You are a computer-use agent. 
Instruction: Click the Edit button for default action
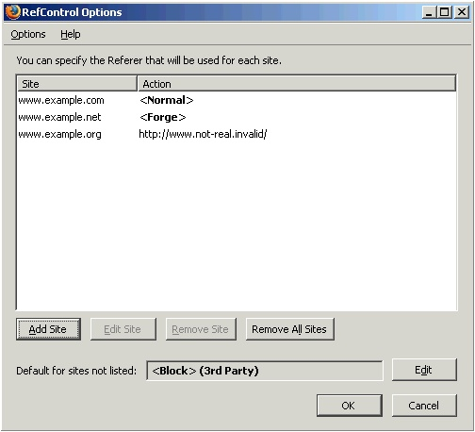pos(424,370)
